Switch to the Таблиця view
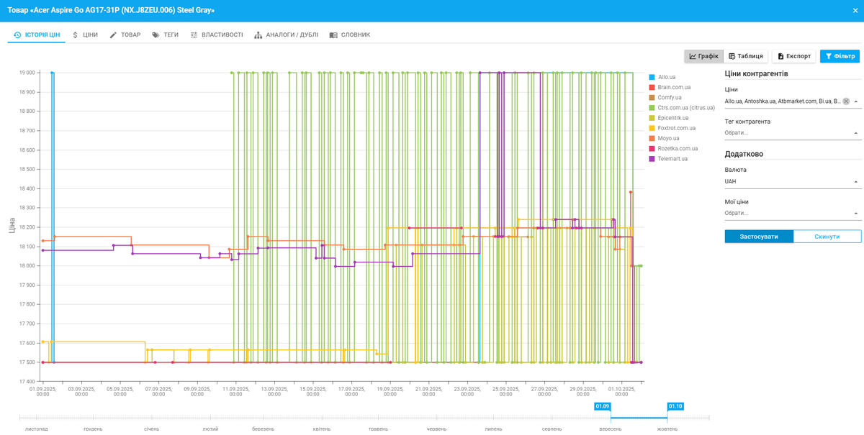Image resolution: width=864 pixels, height=435 pixels. pyautogui.click(x=745, y=56)
